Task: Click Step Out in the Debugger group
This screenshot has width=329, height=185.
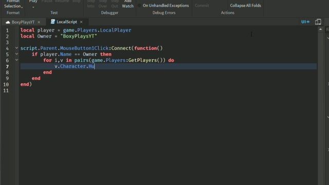Action: 115,4
